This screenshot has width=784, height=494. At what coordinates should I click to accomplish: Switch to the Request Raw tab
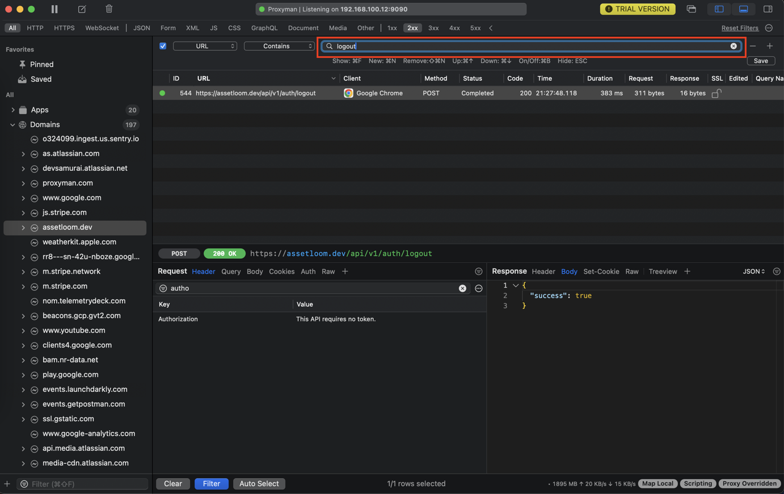click(328, 271)
